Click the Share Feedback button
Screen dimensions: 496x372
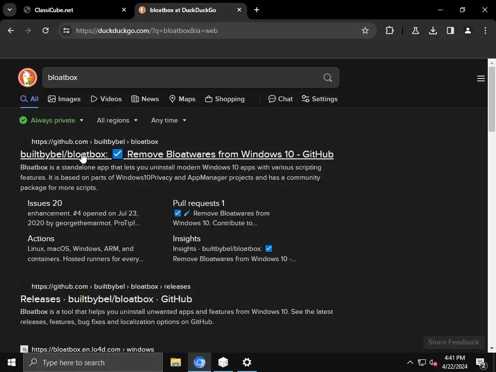(453, 342)
